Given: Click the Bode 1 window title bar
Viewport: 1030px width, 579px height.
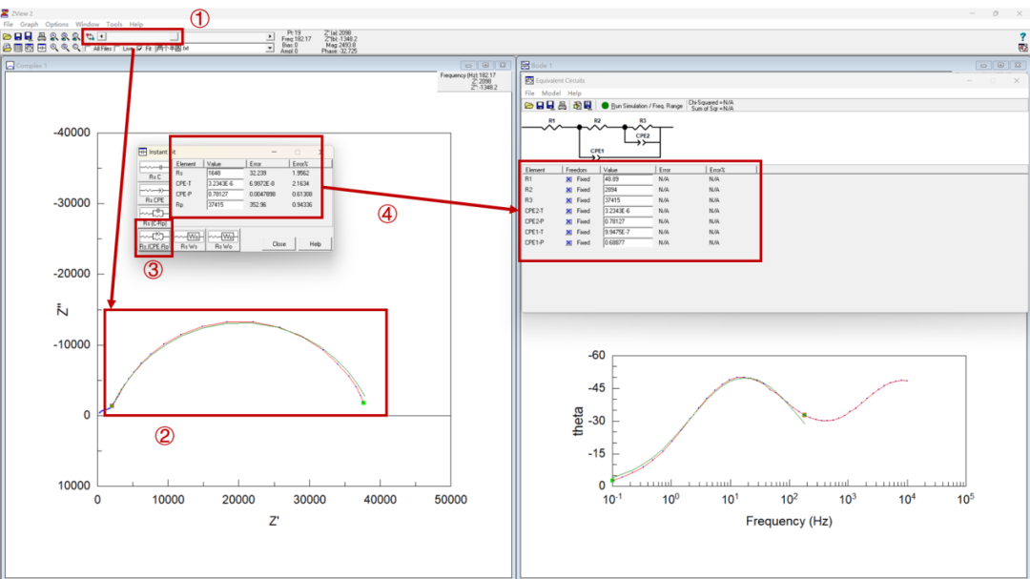Looking at the screenshot, I should click(773, 65).
